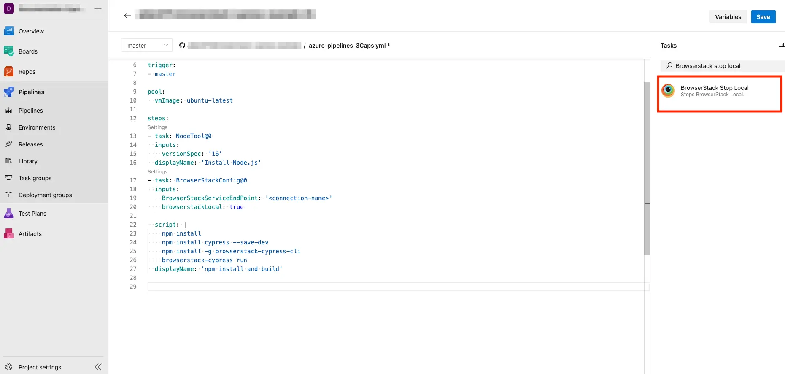The image size is (785, 374).
Task: Click the Test Plans flask icon
Action: coord(9,214)
